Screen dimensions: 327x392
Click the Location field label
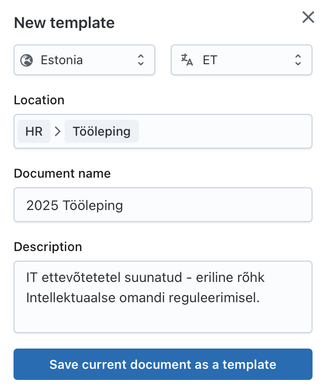click(x=39, y=100)
